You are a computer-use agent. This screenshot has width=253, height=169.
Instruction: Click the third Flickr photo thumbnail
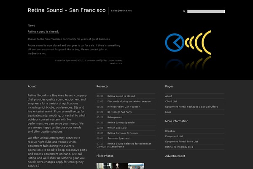coord(136,166)
